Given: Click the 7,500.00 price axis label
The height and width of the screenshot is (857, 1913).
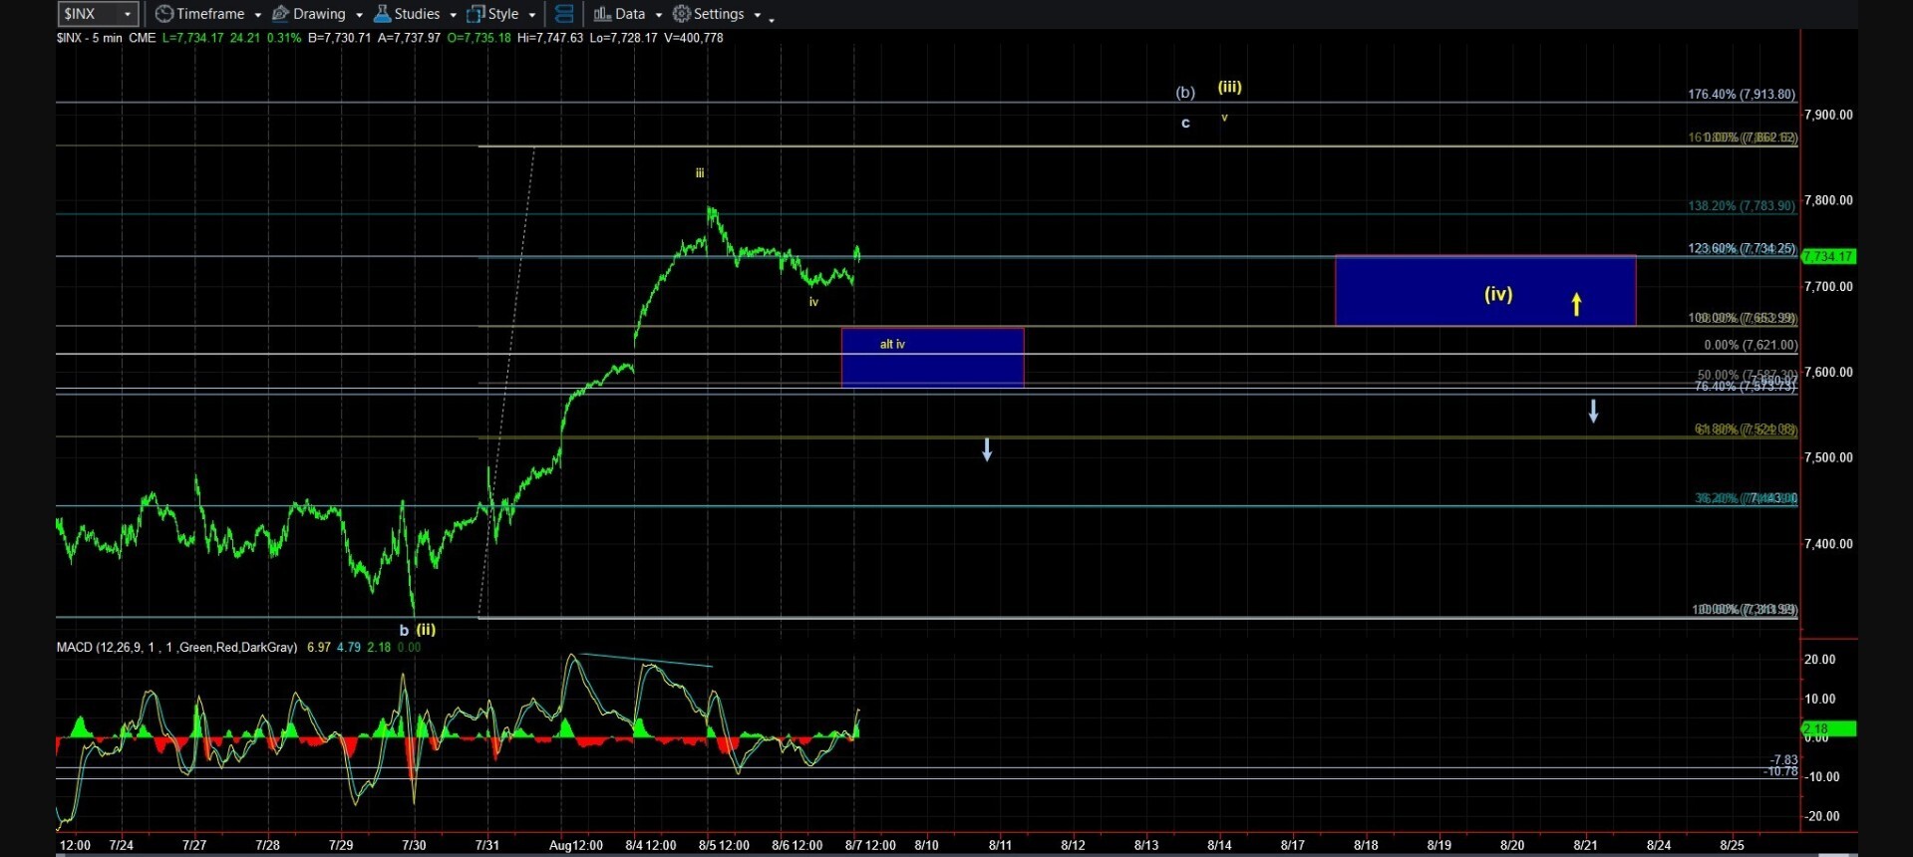Looking at the screenshot, I should click(1828, 457).
